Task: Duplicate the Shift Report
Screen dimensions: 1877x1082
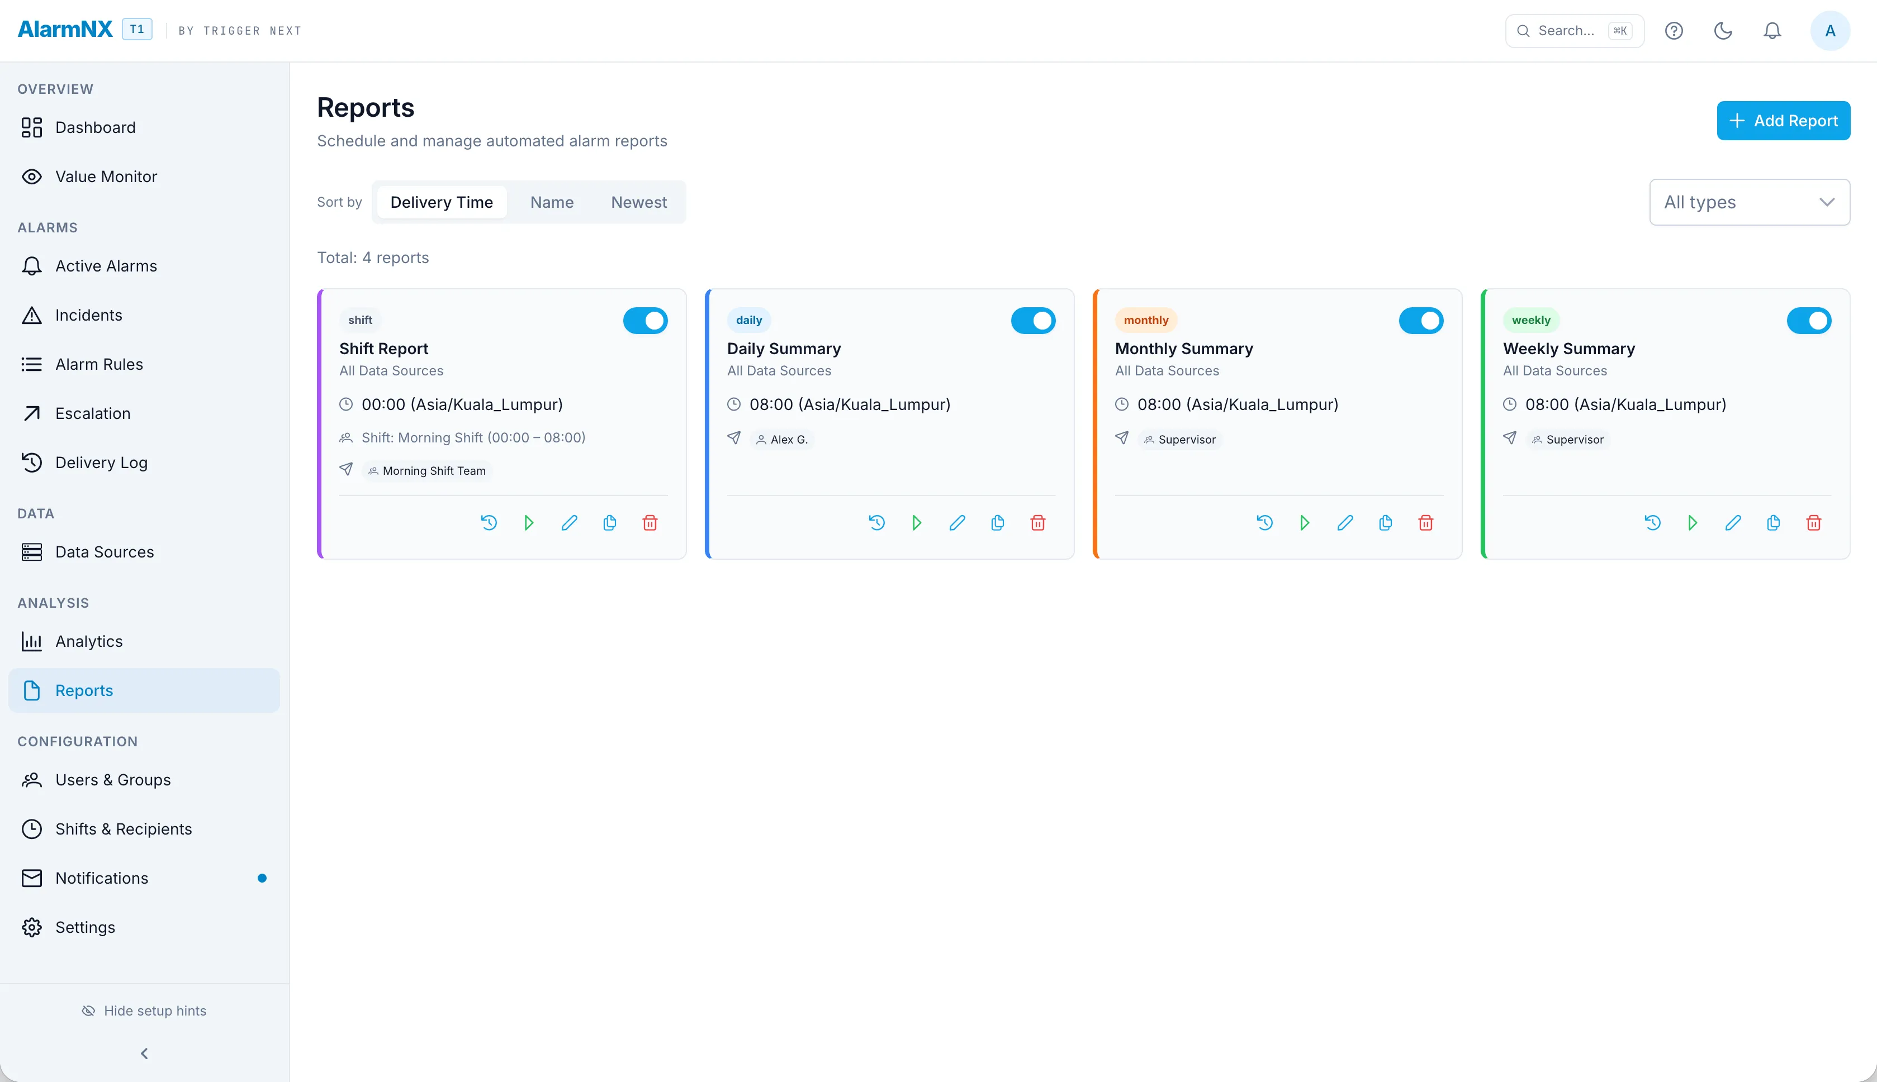Action: (610, 523)
